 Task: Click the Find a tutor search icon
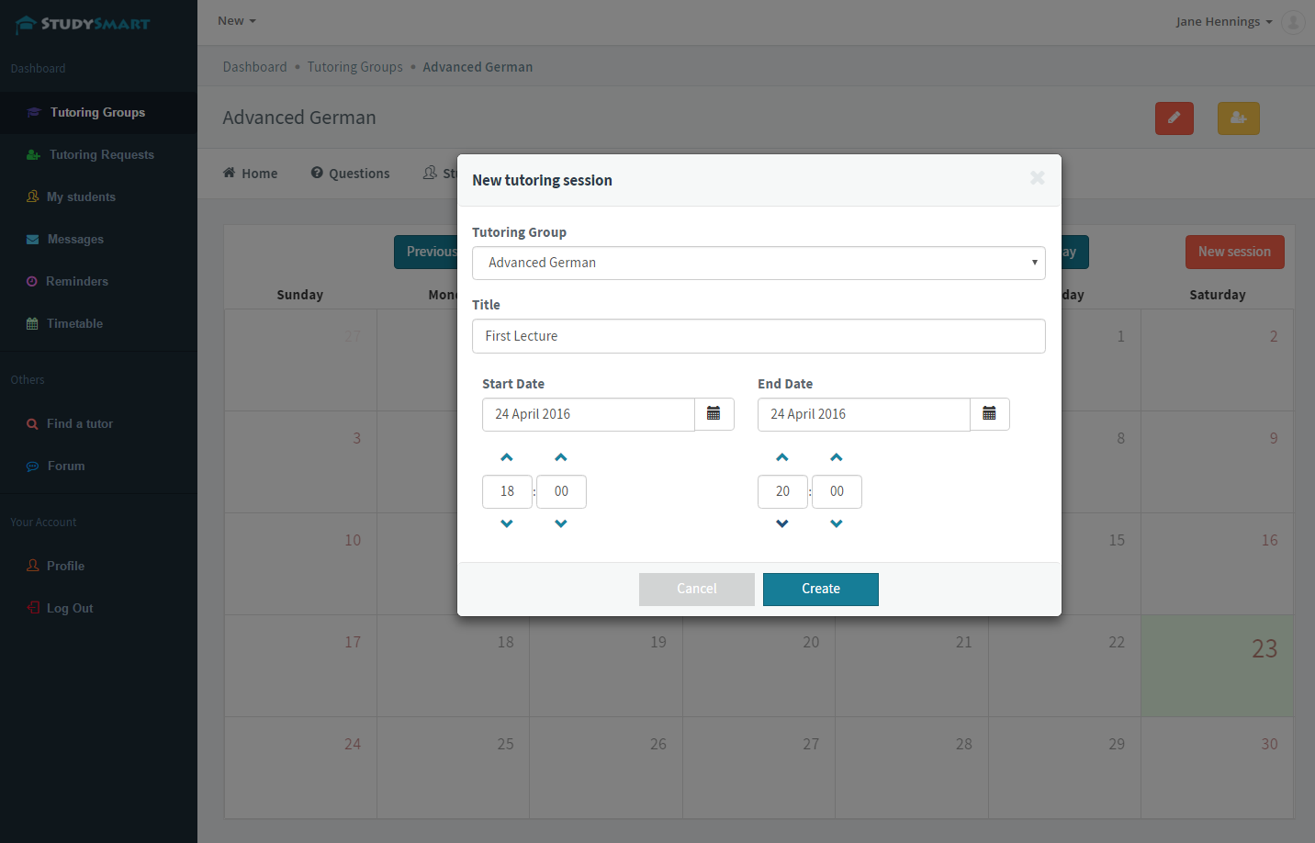click(x=31, y=423)
